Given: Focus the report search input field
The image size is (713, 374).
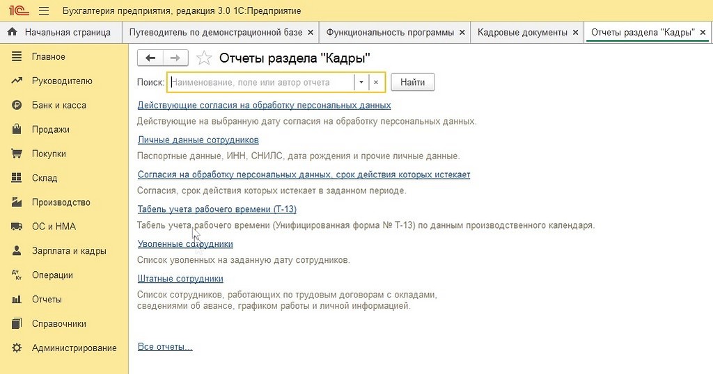Looking at the screenshot, I should [261, 82].
